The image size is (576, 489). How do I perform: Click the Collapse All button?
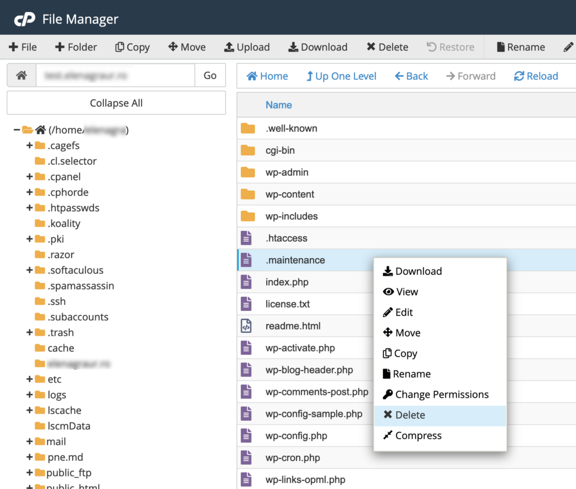coord(116,103)
